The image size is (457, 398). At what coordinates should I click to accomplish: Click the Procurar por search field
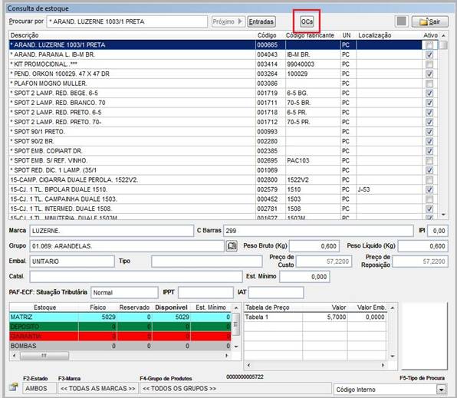[127, 21]
